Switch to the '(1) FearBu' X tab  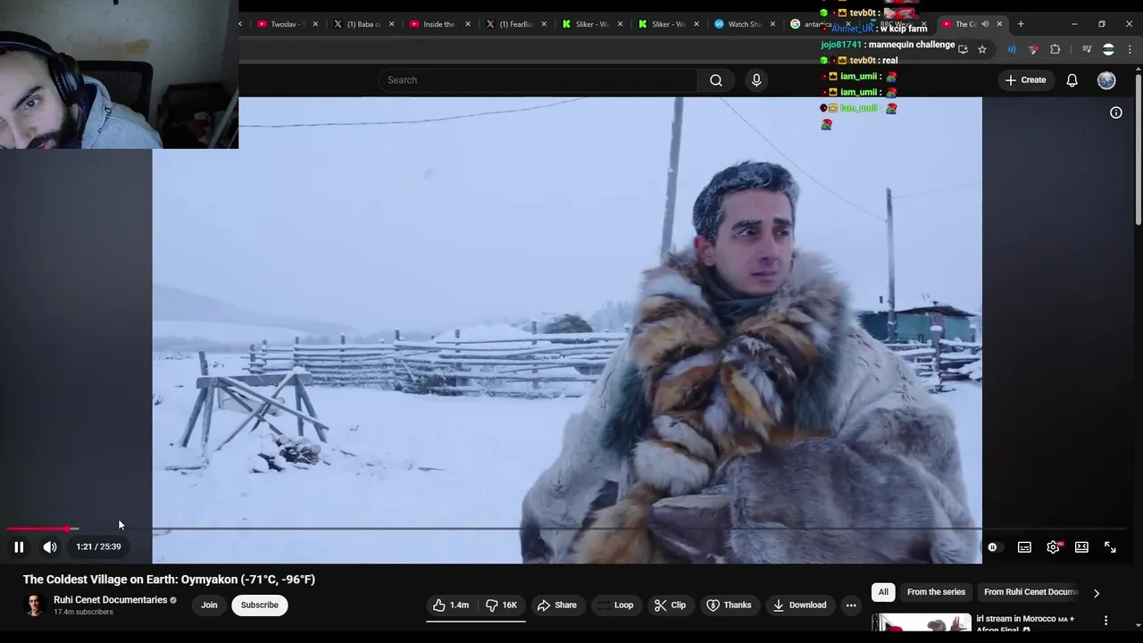512,24
